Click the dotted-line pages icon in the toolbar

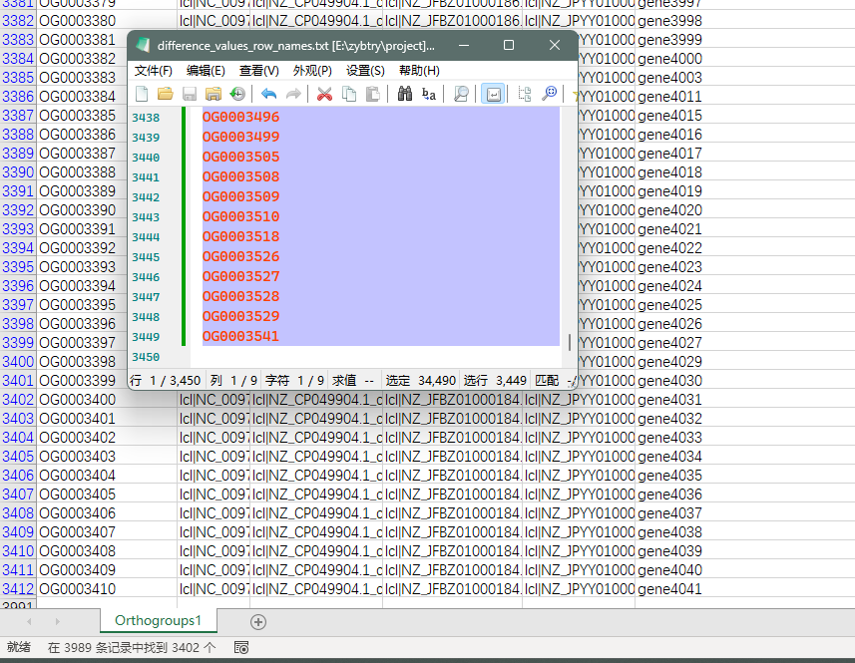tap(525, 94)
